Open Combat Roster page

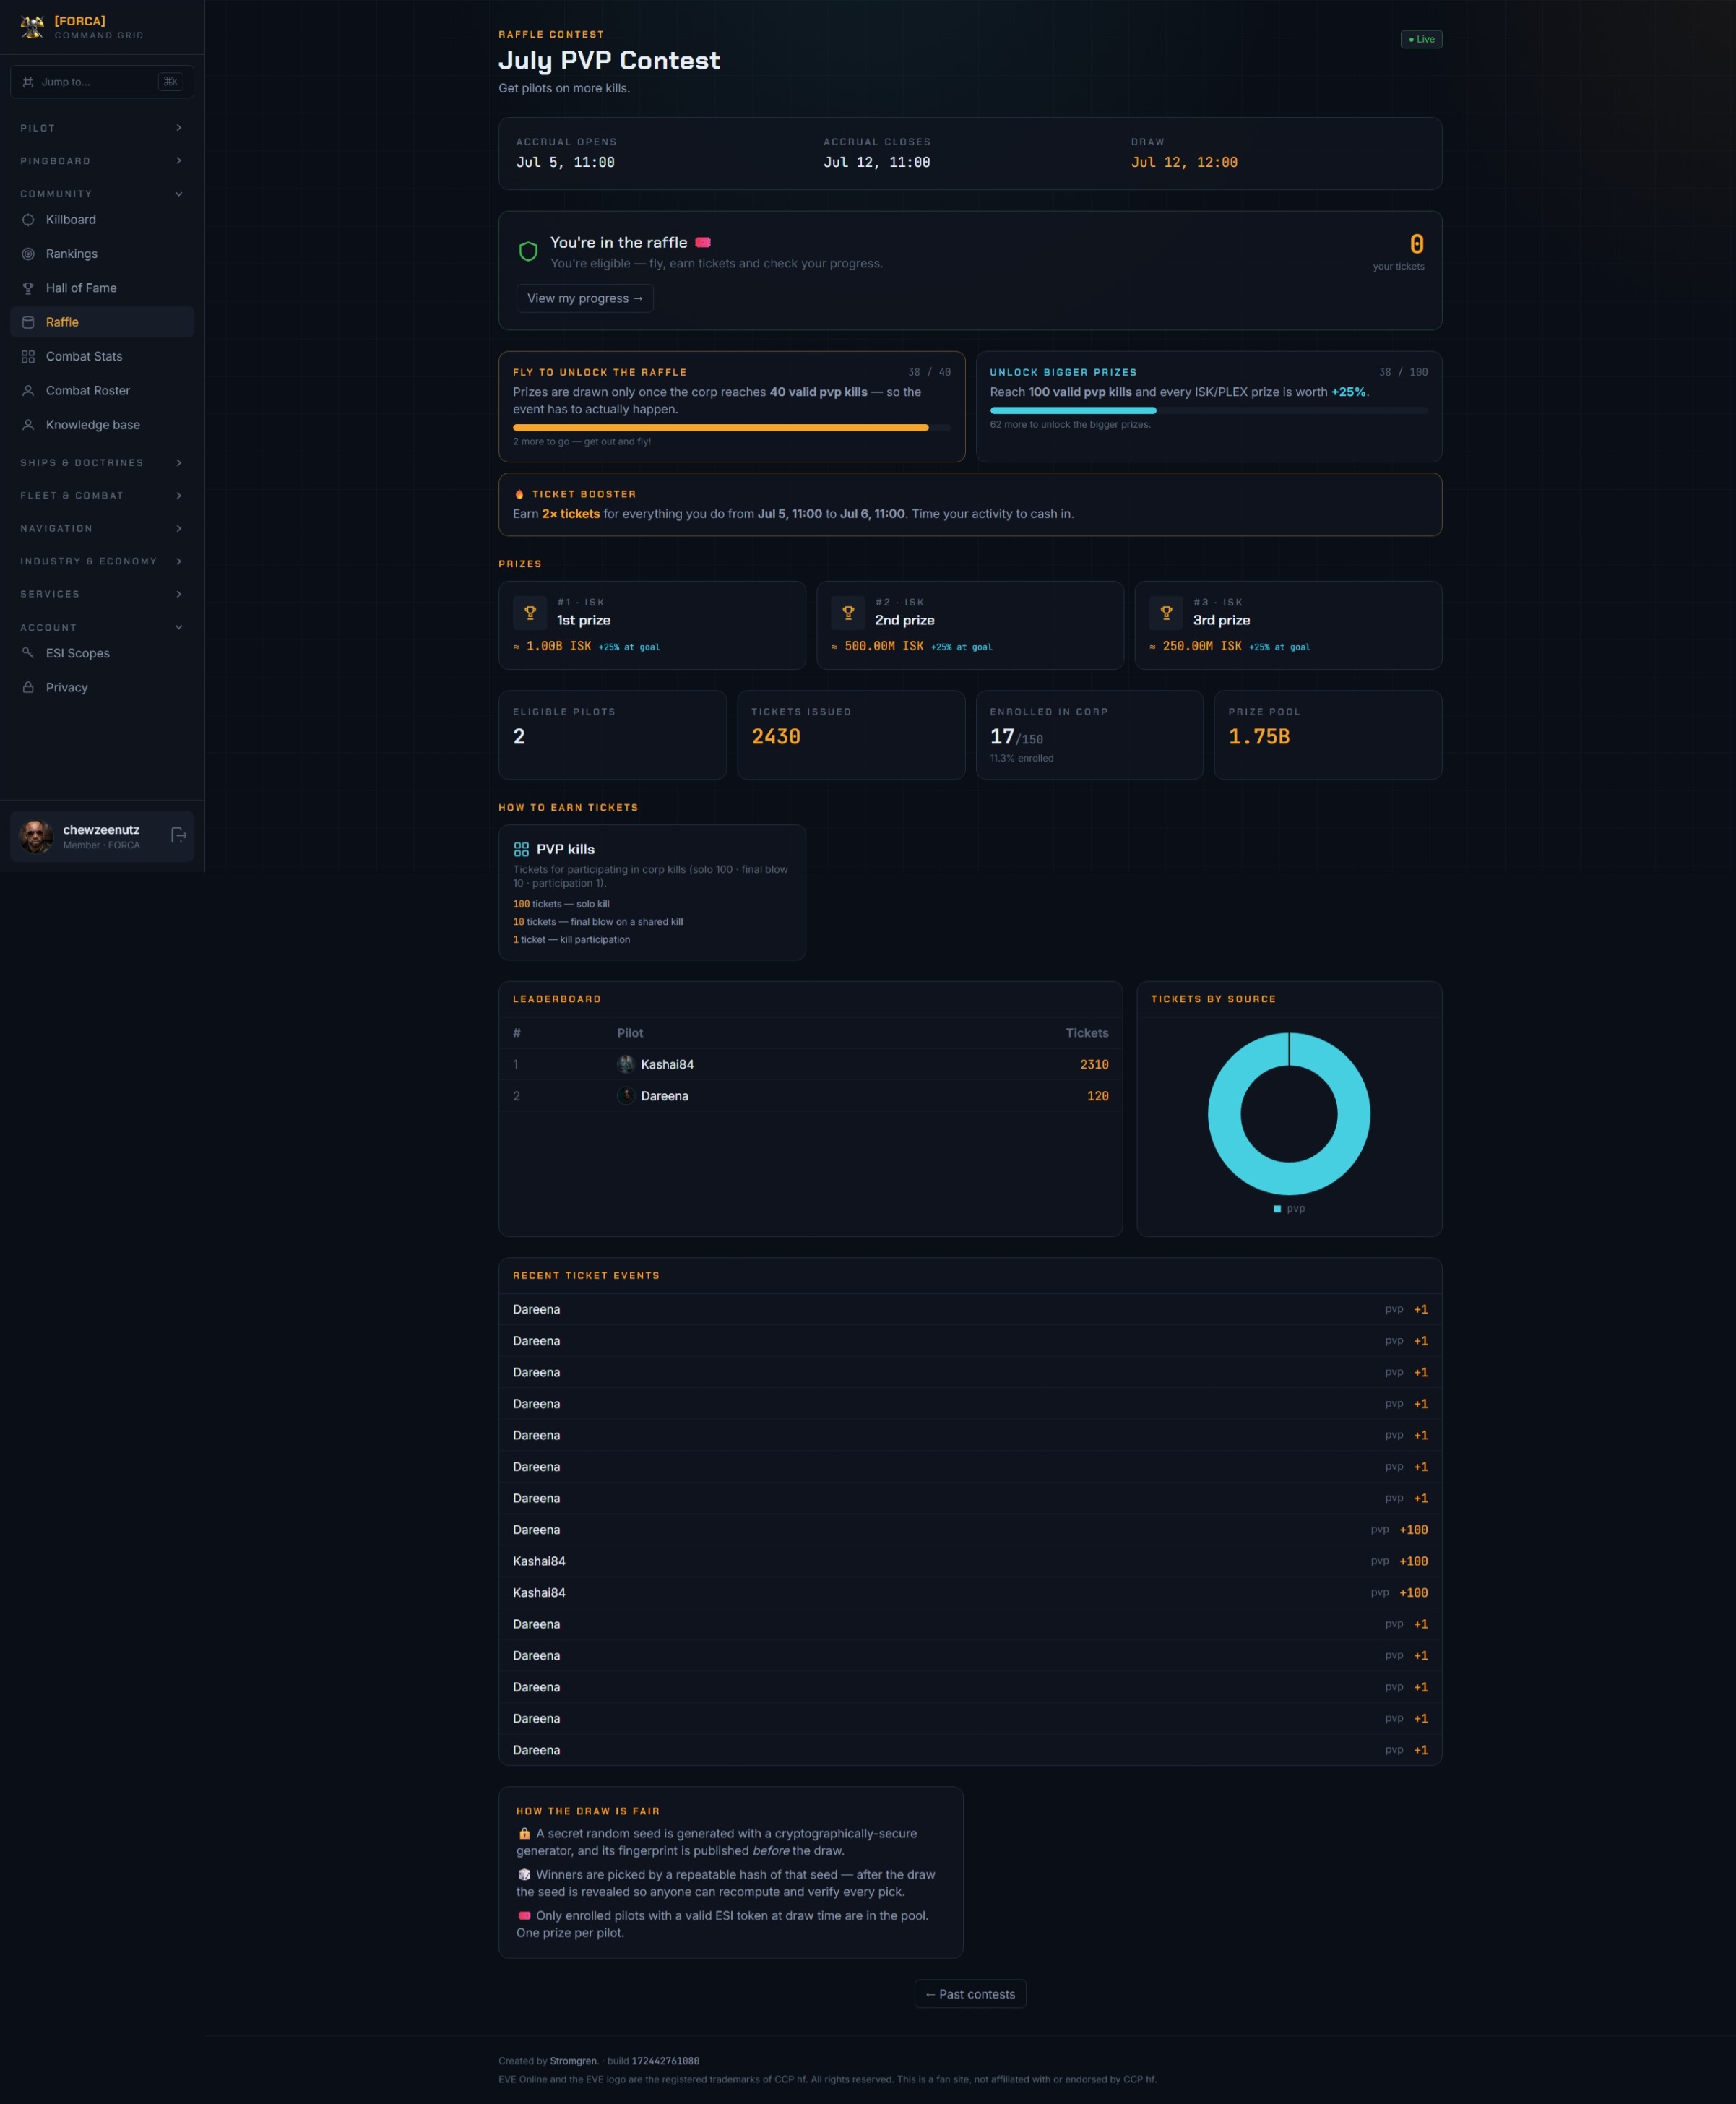(x=102, y=391)
